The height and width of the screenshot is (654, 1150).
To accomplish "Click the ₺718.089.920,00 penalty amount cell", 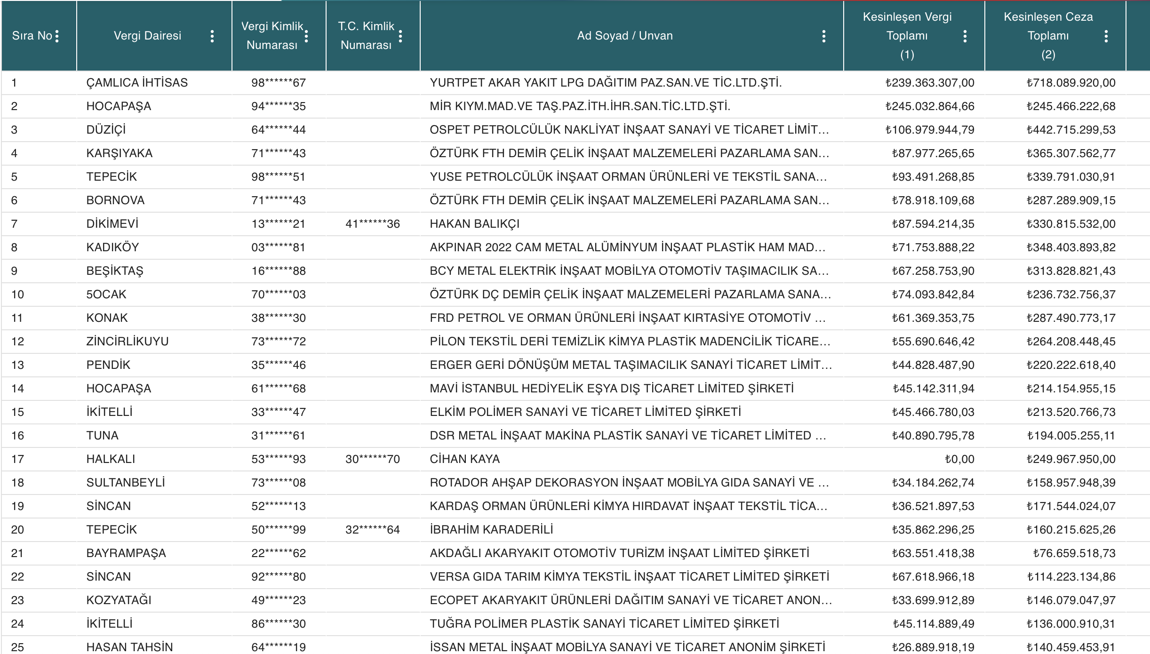I will [1070, 83].
